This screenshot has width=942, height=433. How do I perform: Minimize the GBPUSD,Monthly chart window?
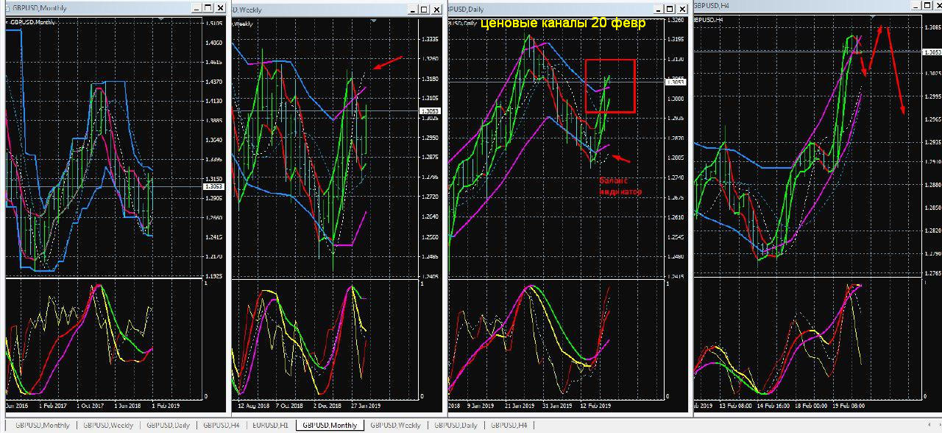tap(195, 9)
